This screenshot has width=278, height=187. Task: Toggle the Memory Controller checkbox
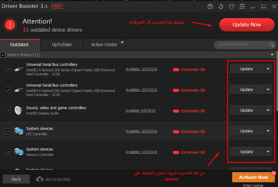pos(8,152)
